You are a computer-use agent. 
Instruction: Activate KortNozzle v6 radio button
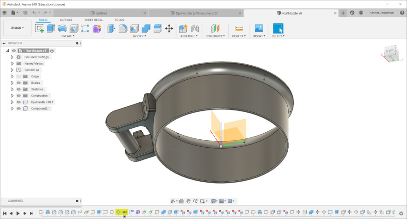pos(52,51)
